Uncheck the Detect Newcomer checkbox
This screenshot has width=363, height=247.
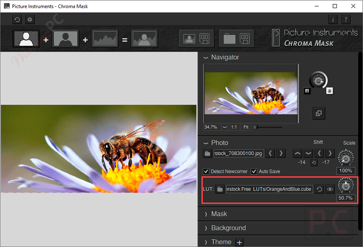click(x=206, y=171)
